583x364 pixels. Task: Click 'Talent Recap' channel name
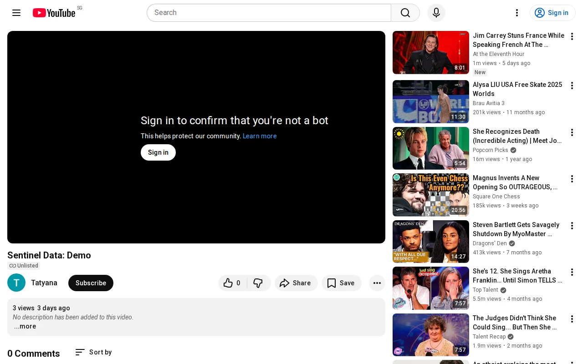pyautogui.click(x=489, y=337)
